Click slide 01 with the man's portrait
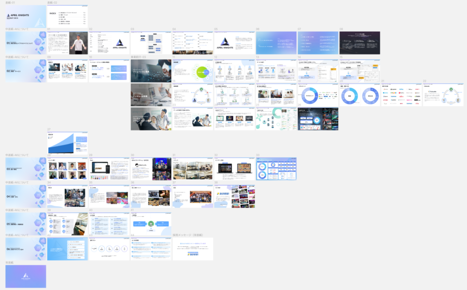The width and height of the screenshot is (467, 290). pyautogui.click(x=67, y=43)
